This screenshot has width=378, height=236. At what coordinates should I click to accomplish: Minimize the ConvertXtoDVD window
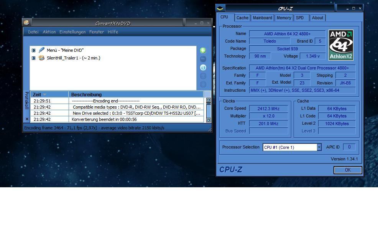click(x=196, y=23)
